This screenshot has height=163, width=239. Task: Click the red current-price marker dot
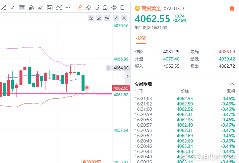(x=87, y=88)
